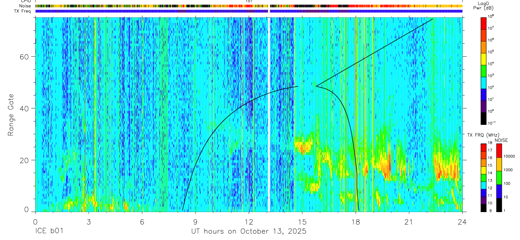This screenshot has height=240, width=520.
Task: Click the 'Noise' row label at top
Action: click(x=25, y=6)
